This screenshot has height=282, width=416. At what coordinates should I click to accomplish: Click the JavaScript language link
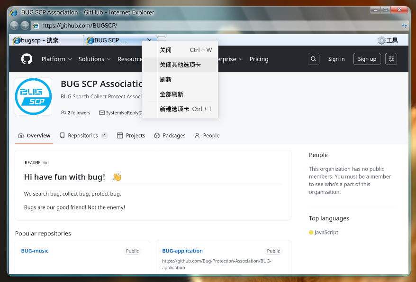click(326, 233)
